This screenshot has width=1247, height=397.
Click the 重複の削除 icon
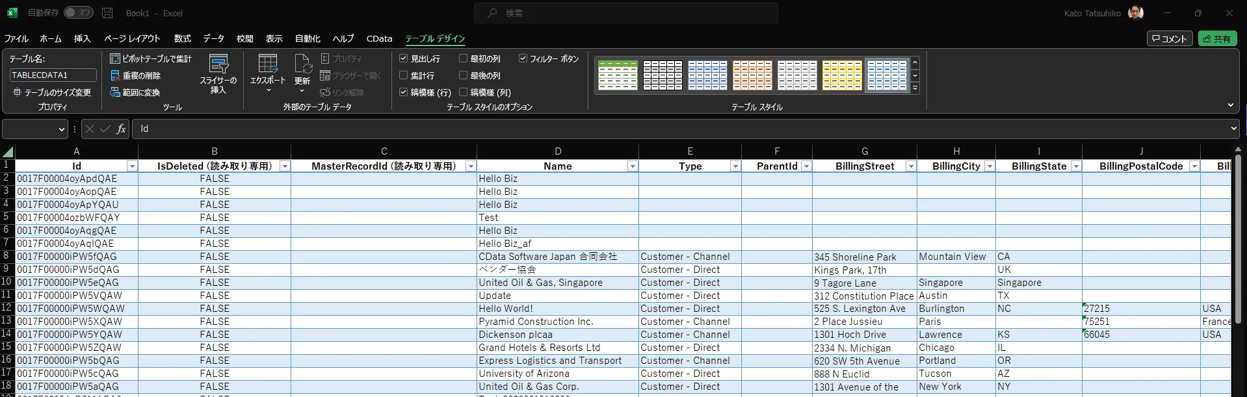tap(115, 75)
